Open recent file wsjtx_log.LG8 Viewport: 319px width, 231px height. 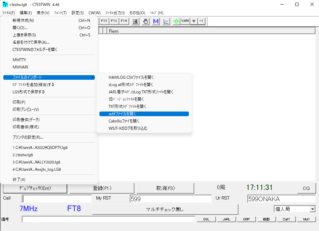[49, 169]
